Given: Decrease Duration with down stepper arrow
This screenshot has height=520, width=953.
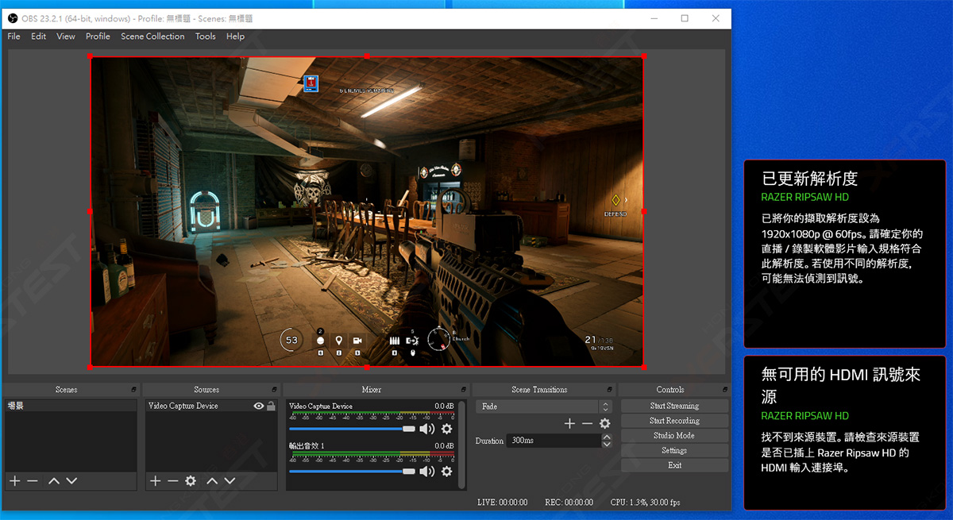Looking at the screenshot, I should pos(607,444).
